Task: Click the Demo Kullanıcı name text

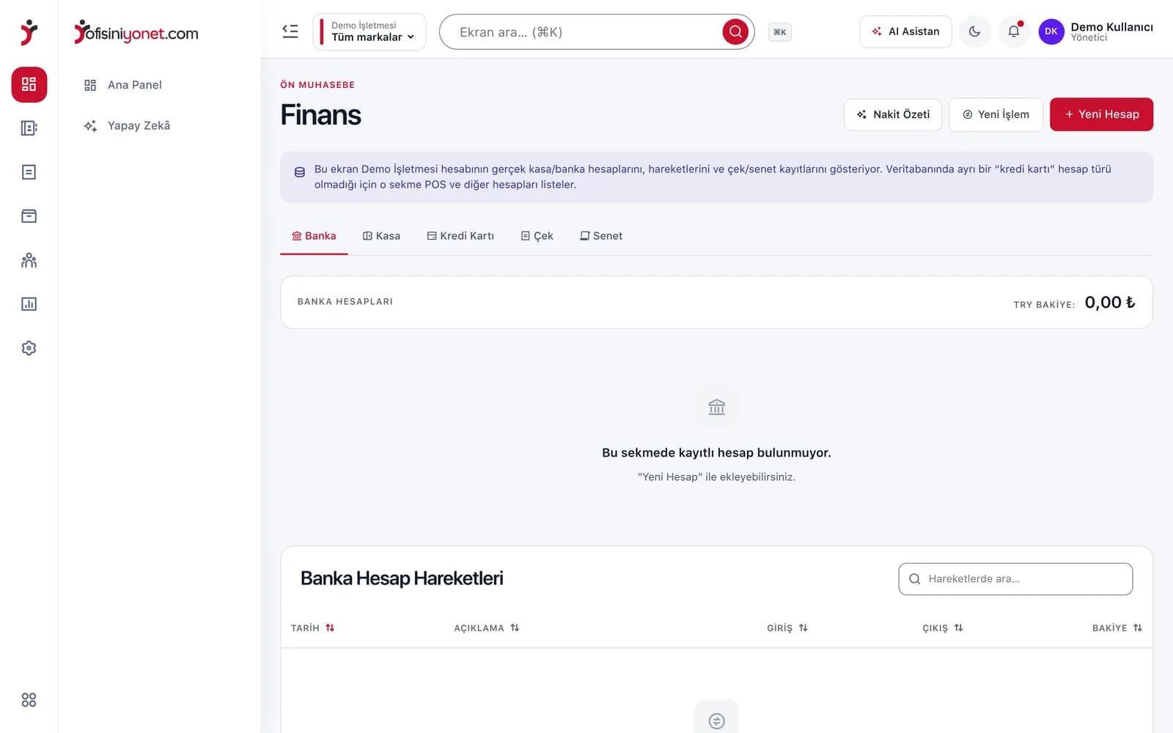Action: [1111, 27]
